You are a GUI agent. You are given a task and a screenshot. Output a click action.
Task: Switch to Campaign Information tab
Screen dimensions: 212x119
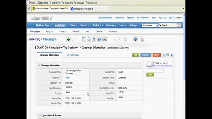pos(49,55)
